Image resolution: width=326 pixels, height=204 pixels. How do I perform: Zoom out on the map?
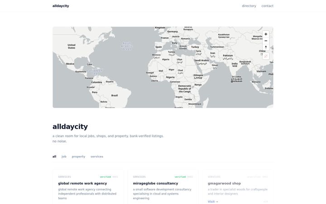[266, 41]
